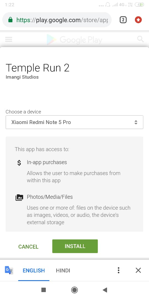
Task: Tap the Photos/Media/Files permission icon
Action: 19,198
